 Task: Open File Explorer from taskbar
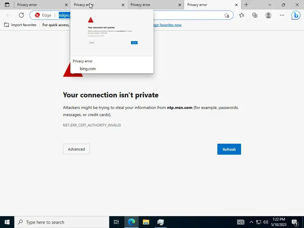click(146, 222)
